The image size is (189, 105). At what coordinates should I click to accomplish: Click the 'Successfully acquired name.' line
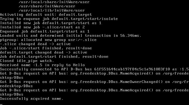click(31, 99)
